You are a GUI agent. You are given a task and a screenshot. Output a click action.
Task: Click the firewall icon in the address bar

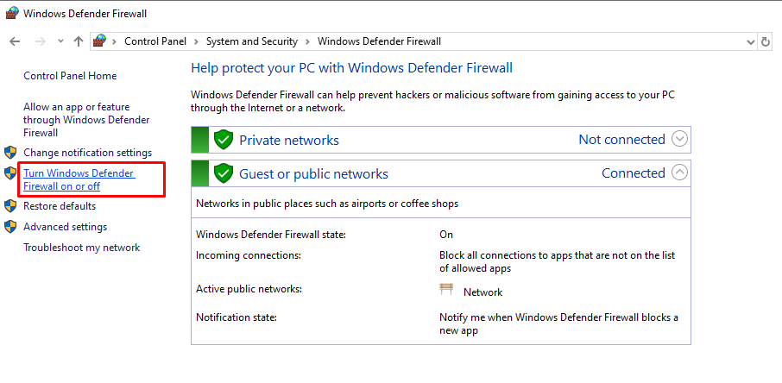pyautogui.click(x=100, y=41)
